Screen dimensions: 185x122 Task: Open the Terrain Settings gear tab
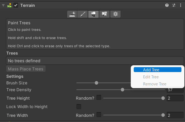[115, 14]
